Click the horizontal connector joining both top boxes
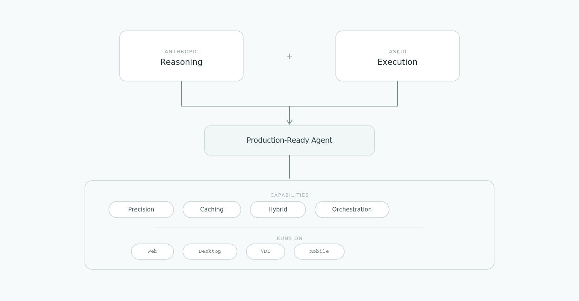This screenshot has width=579, height=301. pyautogui.click(x=235, y=106)
